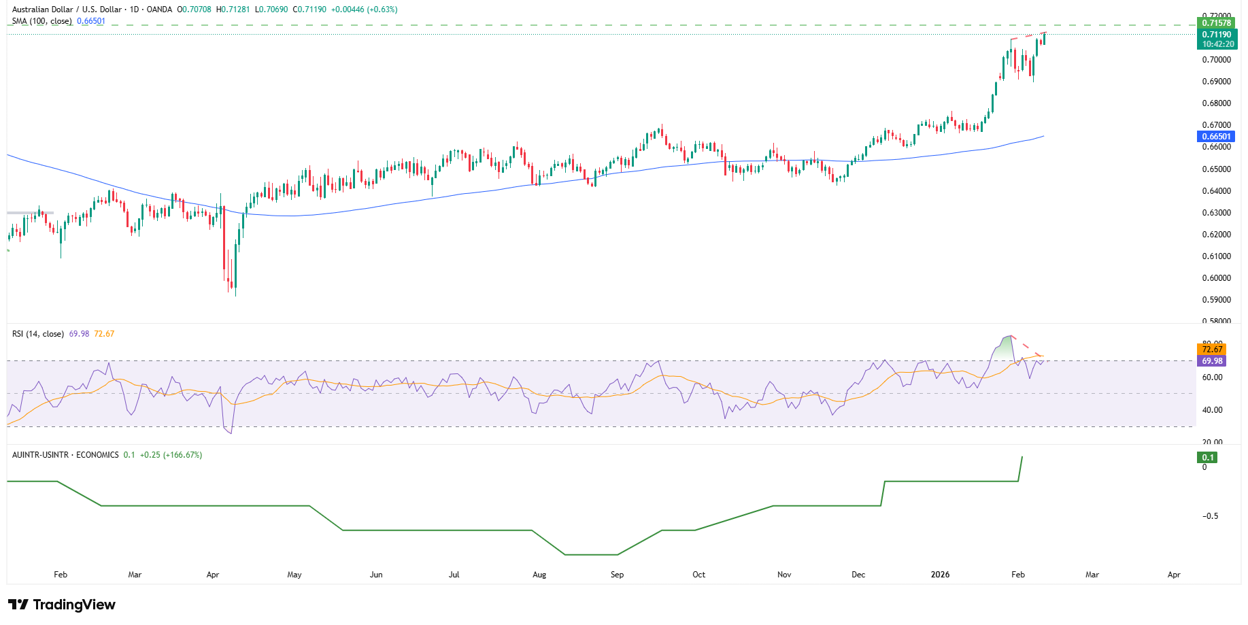Click the TradingView wordmark at bottom left
Viewport: 1248px width, 625px height.
(x=75, y=605)
